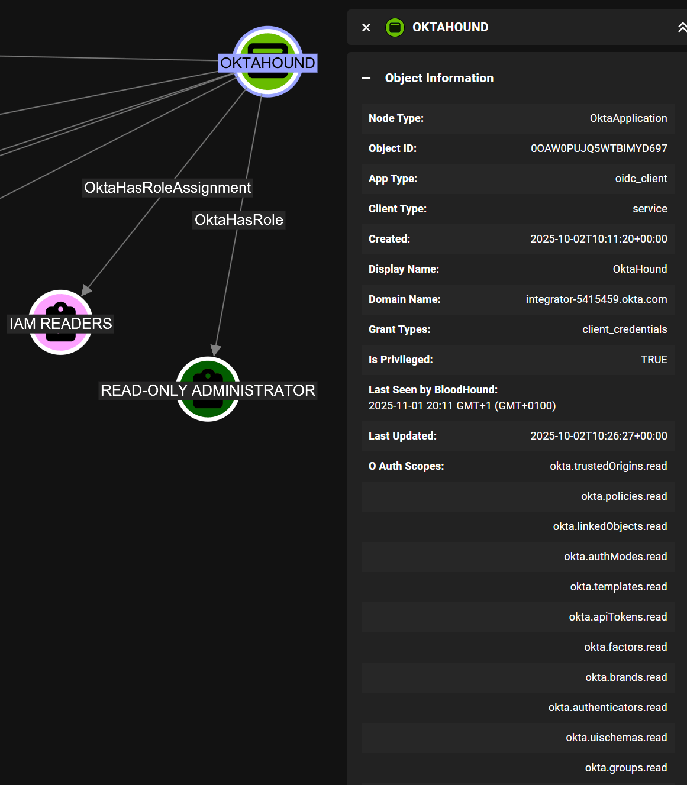This screenshot has width=687, height=785.
Task: Click Last Updated value 2025-10-02T10:26:27+00:00
Action: coord(599,436)
